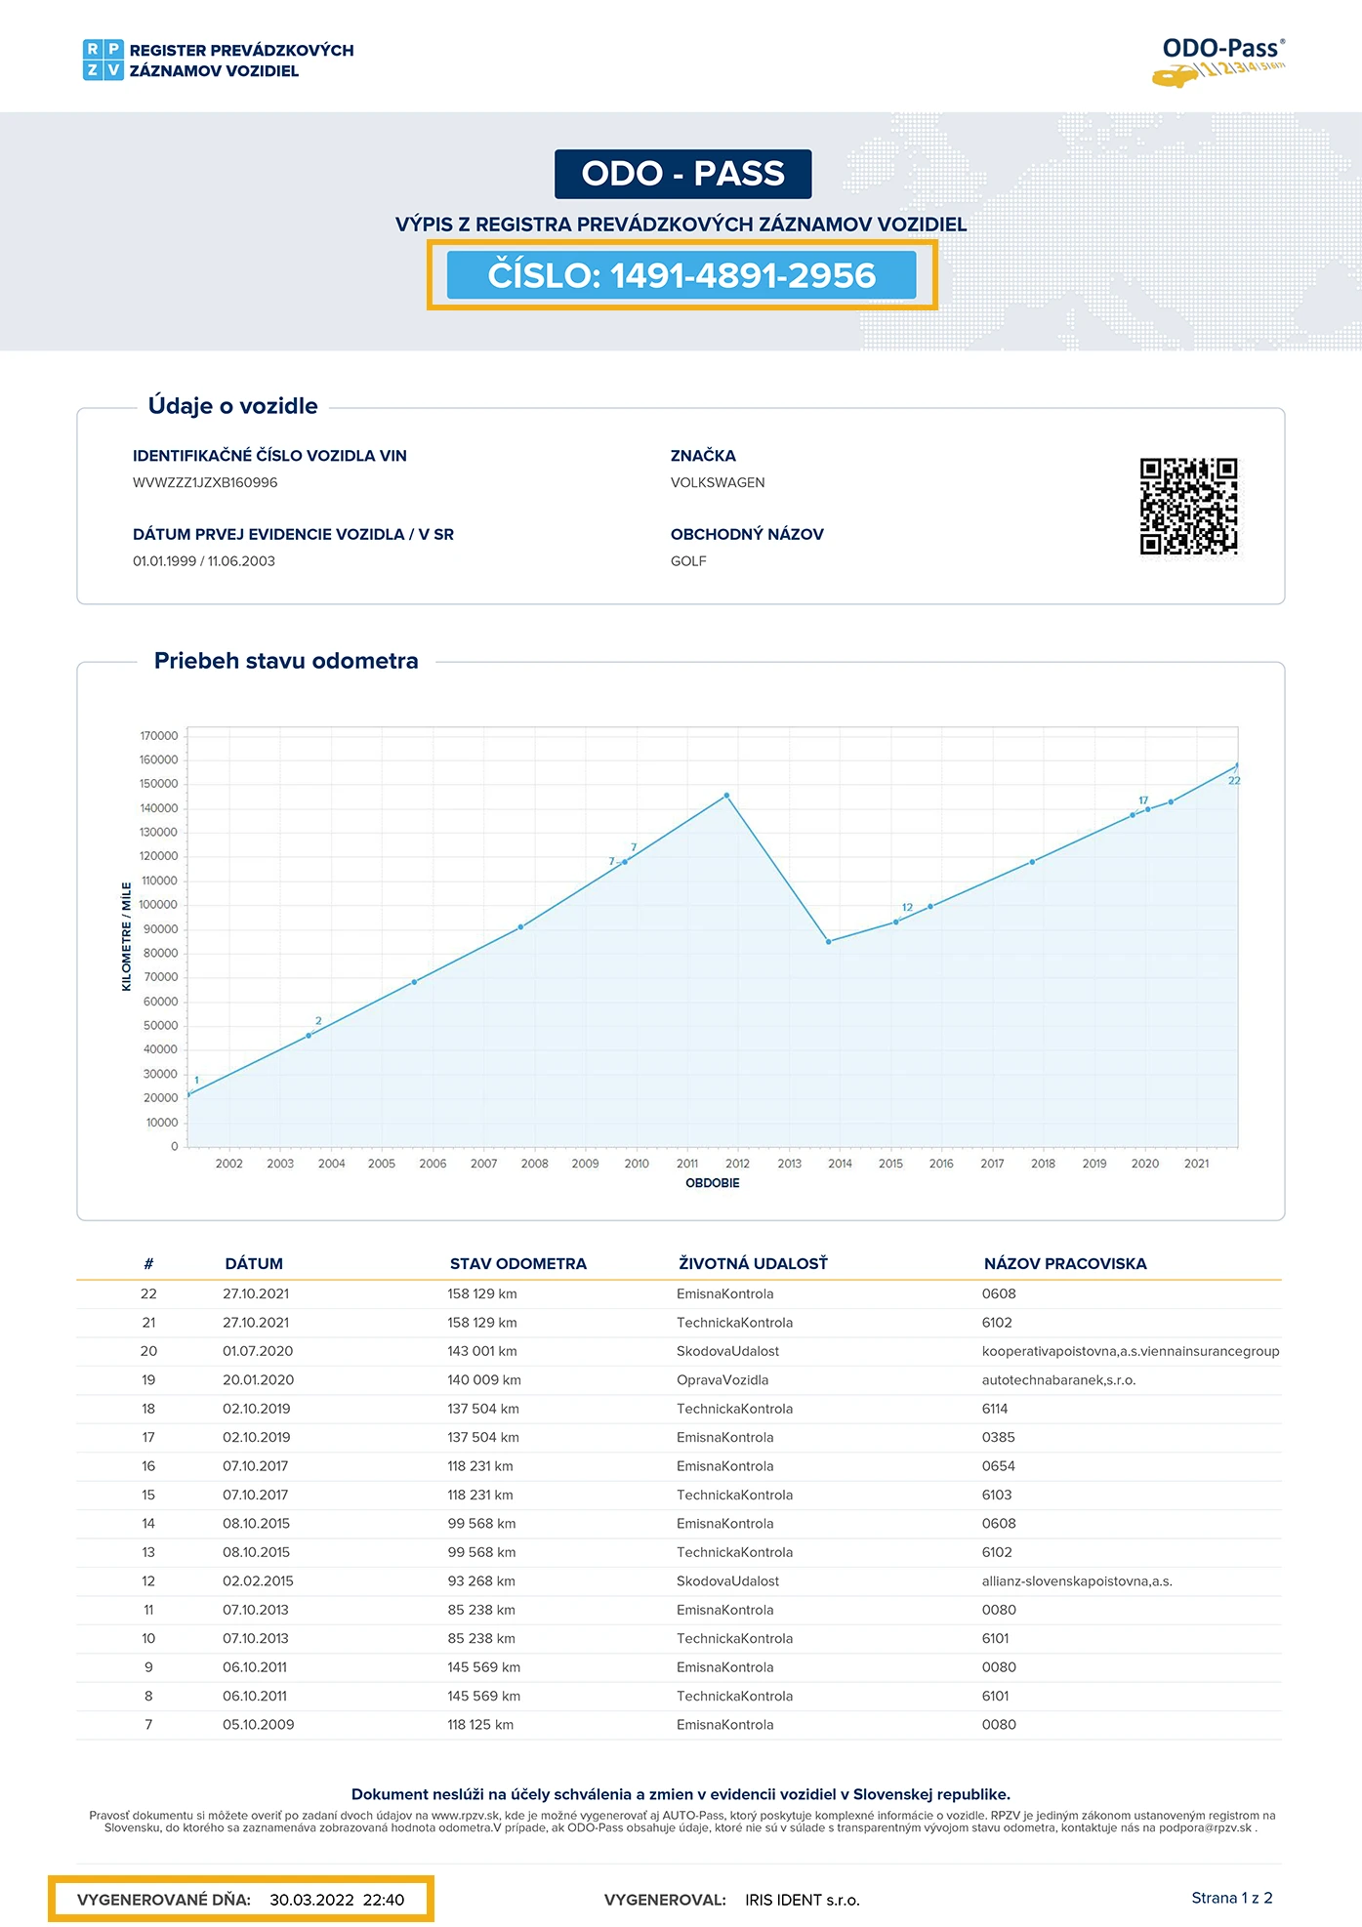This screenshot has width=1362, height=1927.
Task: Click the RPZV square logo icon
Action: point(103,60)
